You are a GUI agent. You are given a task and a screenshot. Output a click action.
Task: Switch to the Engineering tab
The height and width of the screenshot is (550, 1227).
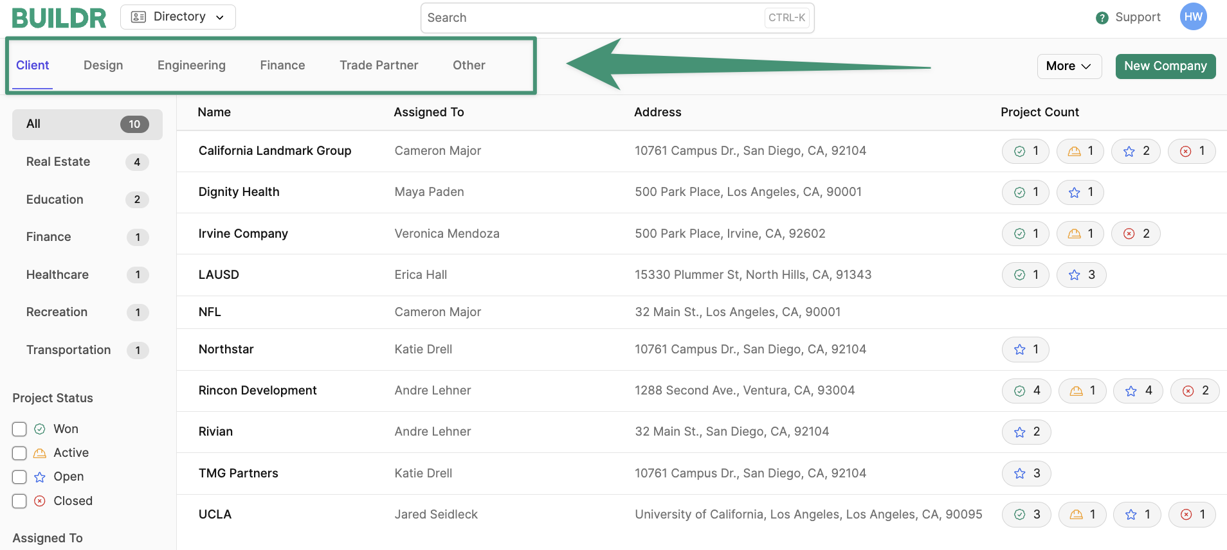pyautogui.click(x=192, y=66)
